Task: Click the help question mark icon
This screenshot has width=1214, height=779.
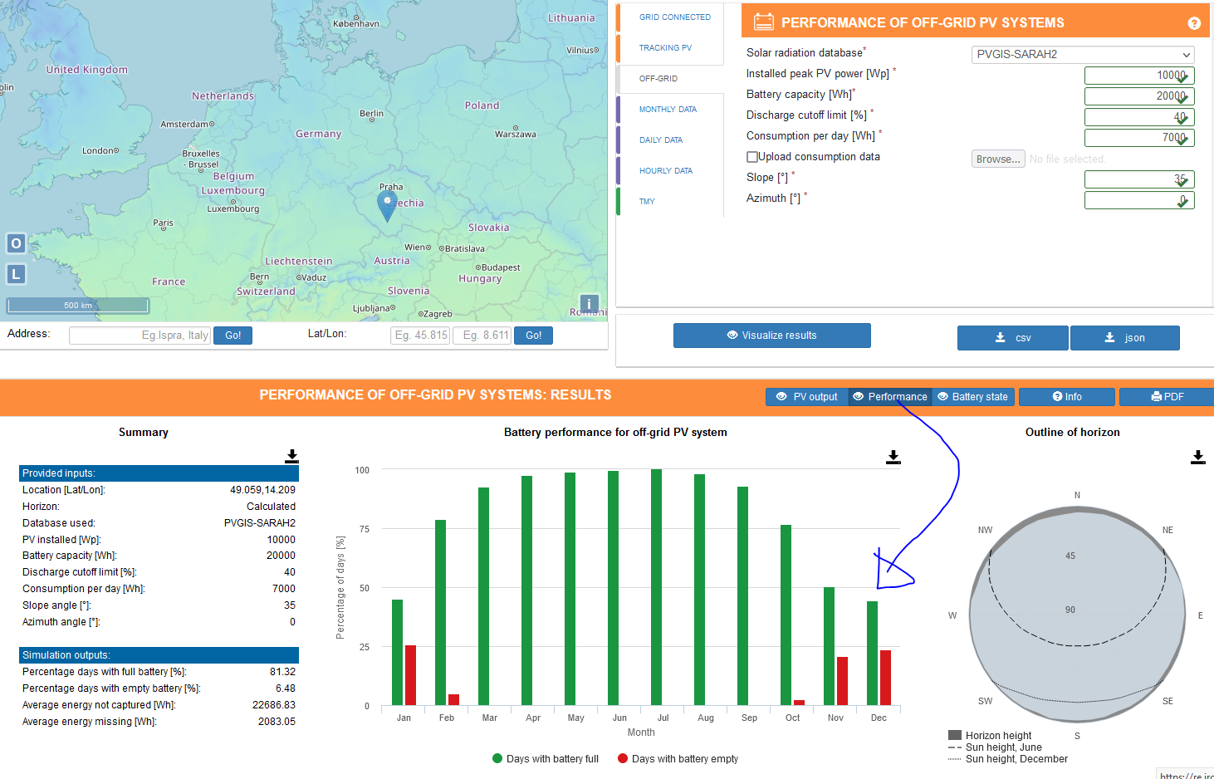Action: pos(1193,23)
